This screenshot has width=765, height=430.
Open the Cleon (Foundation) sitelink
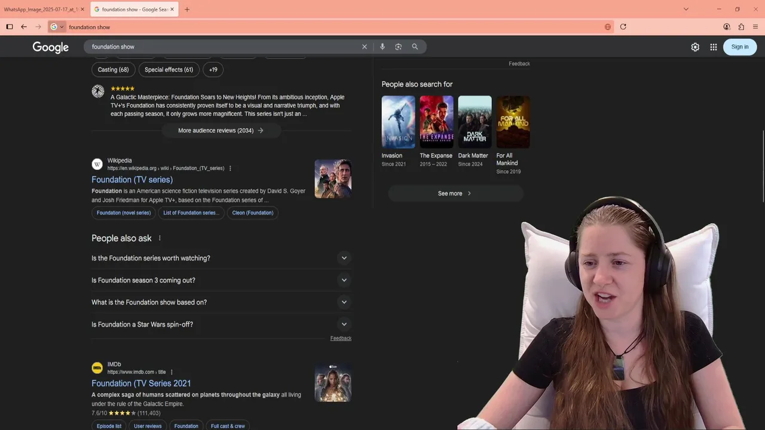pyautogui.click(x=253, y=213)
